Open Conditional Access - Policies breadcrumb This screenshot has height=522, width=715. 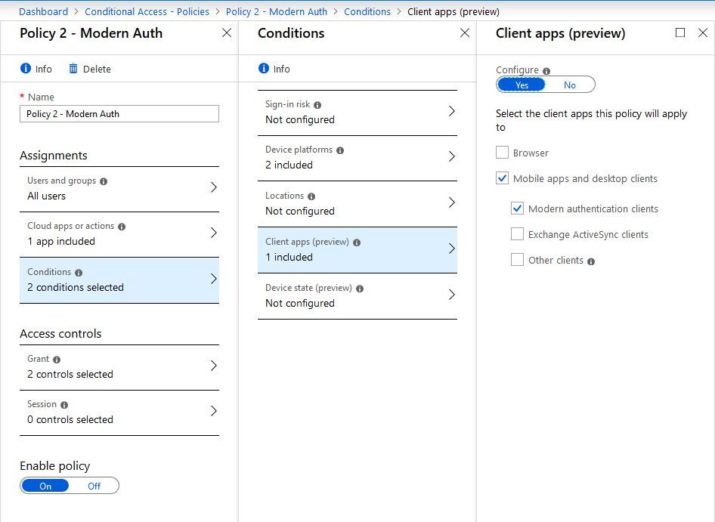147,11
